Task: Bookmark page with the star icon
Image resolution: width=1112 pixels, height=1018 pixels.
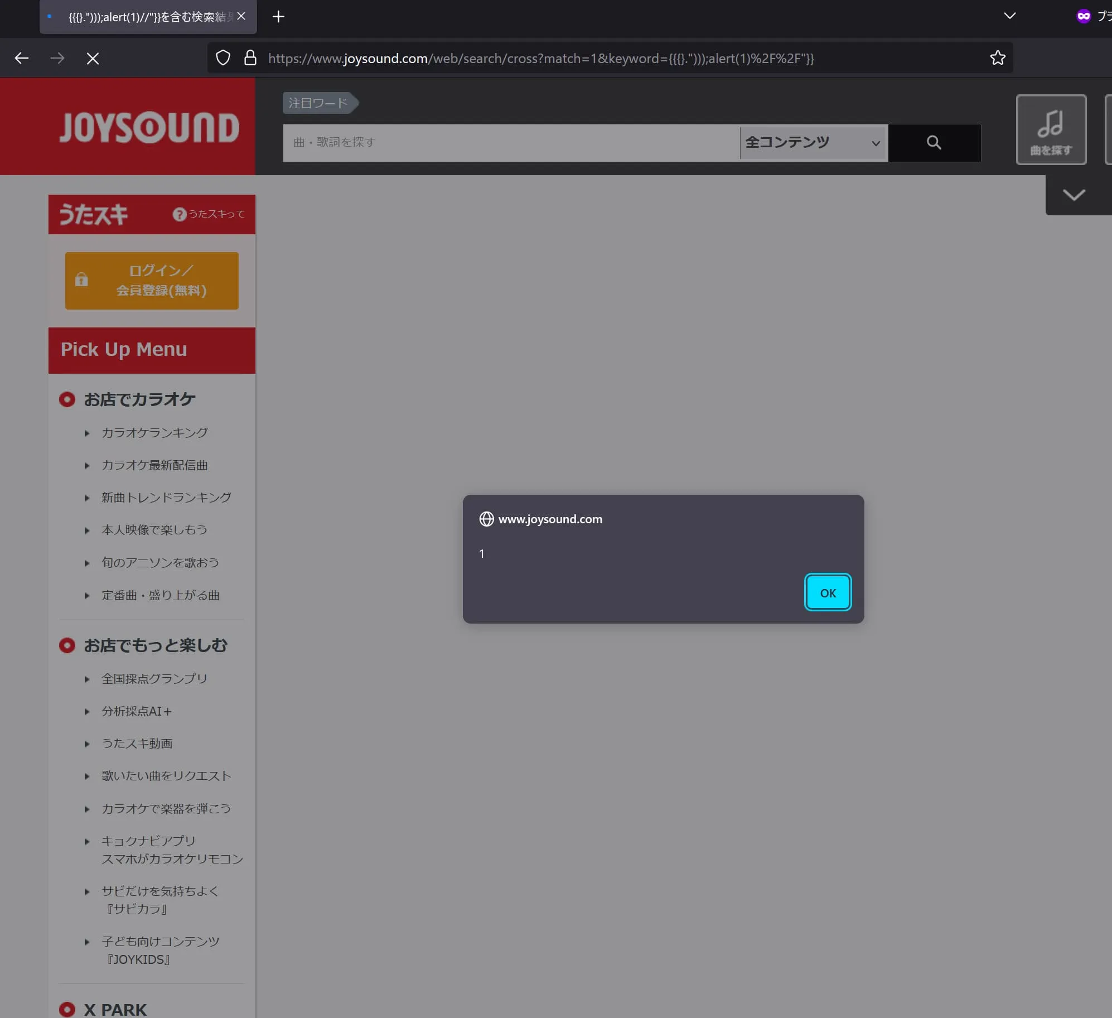Action: coord(997,58)
